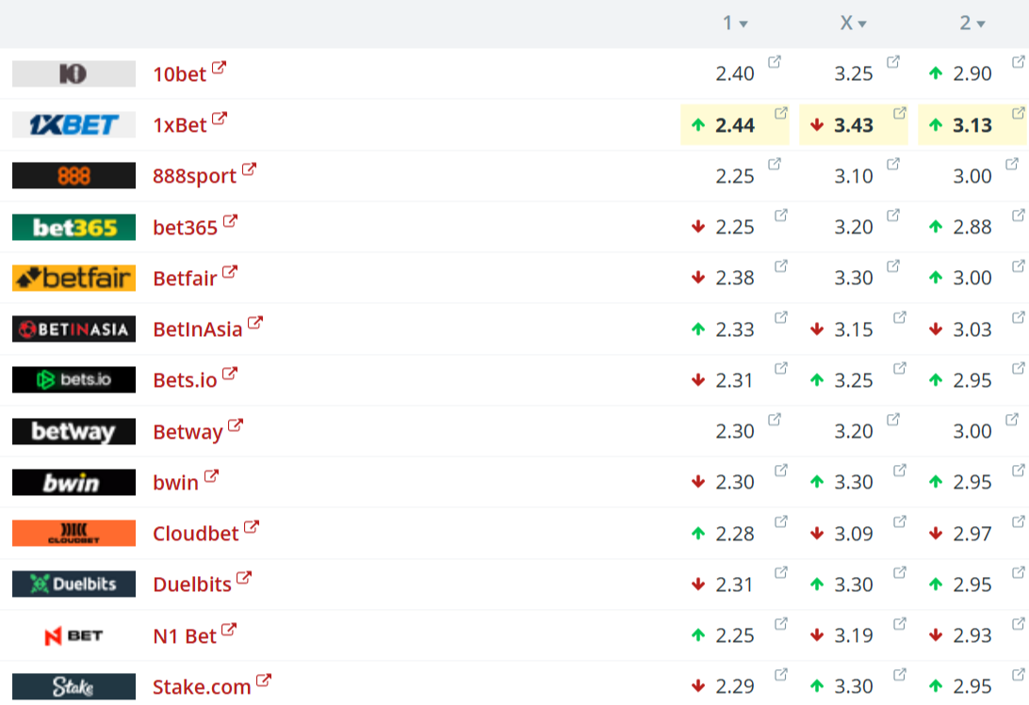Click the Bets.io logo
Image resolution: width=1029 pixels, height=705 pixels.
coord(73,379)
